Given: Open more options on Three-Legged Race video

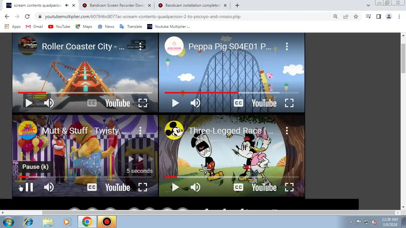Looking at the screenshot, I should [x=287, y=130].
